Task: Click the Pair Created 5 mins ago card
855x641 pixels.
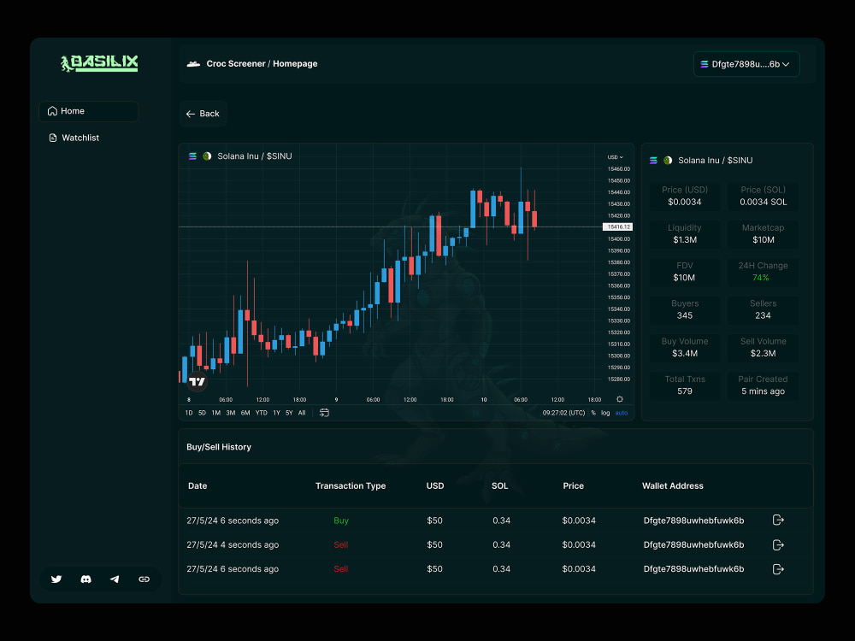Action: (x=763, y=385)
